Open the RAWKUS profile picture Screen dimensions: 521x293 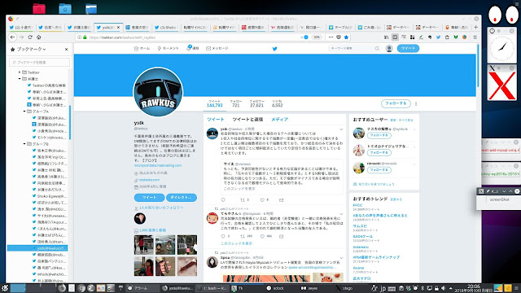point(158,92)
